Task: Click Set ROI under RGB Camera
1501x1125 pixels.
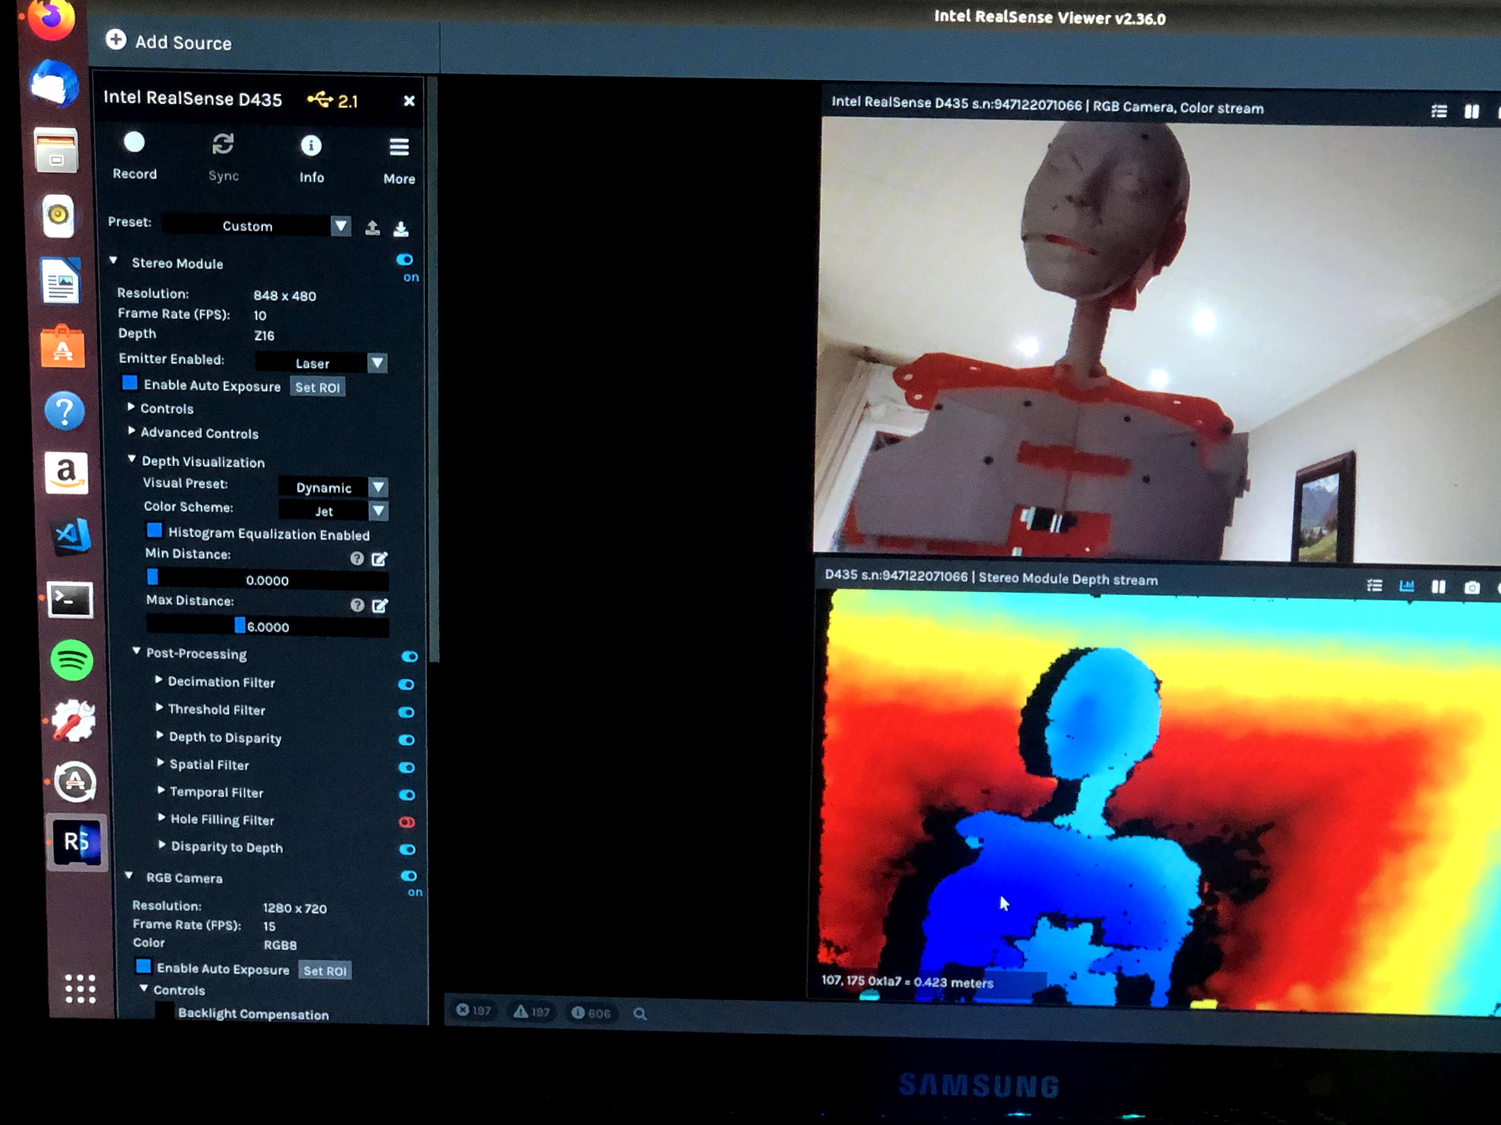Action: coord(325,970)
